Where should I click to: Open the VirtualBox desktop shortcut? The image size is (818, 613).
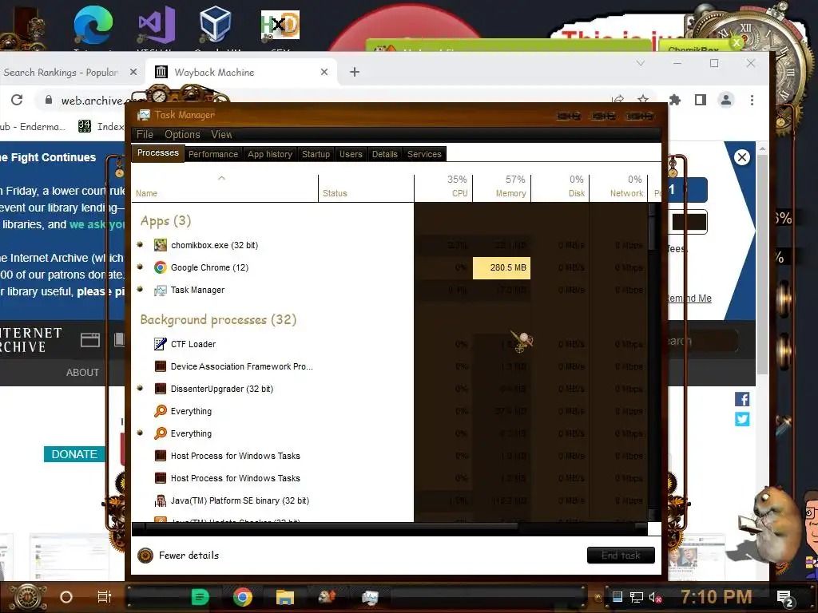point(215,24)
